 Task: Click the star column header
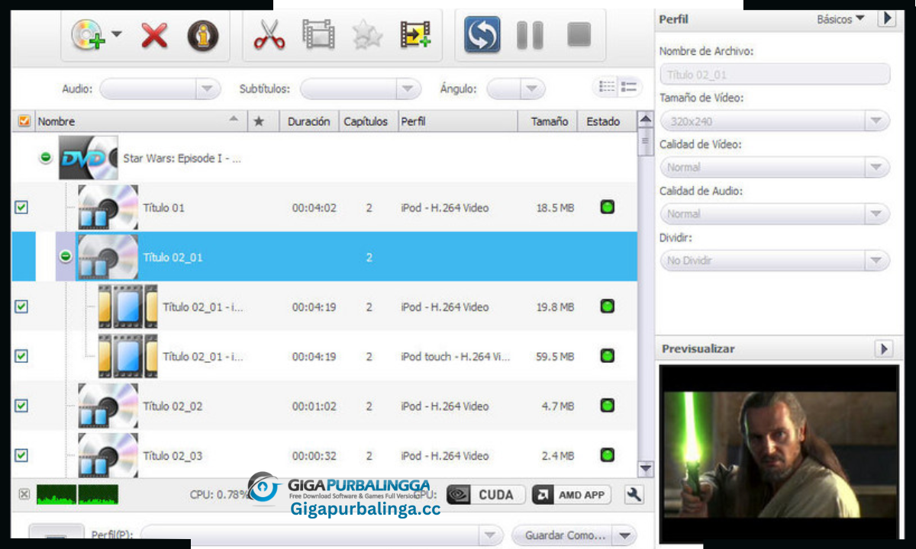(x=260, y=121)
